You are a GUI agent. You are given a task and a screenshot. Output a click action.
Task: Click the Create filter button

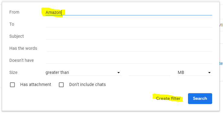click(x=168, y=99)
